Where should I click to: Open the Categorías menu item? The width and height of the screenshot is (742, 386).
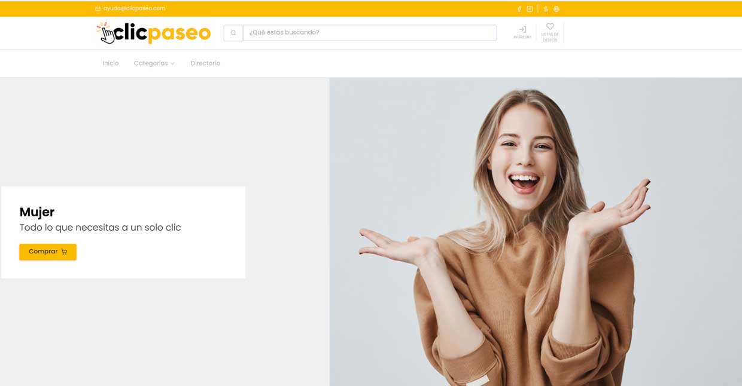[150, 63]
